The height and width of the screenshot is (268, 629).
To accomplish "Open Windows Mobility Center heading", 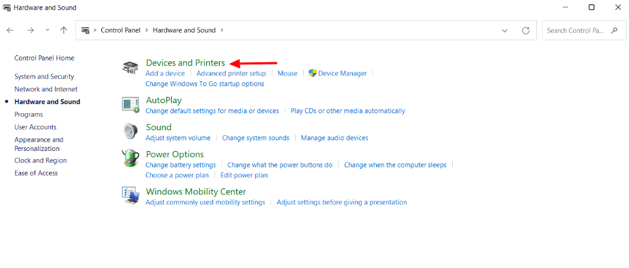I will (196, 191).
